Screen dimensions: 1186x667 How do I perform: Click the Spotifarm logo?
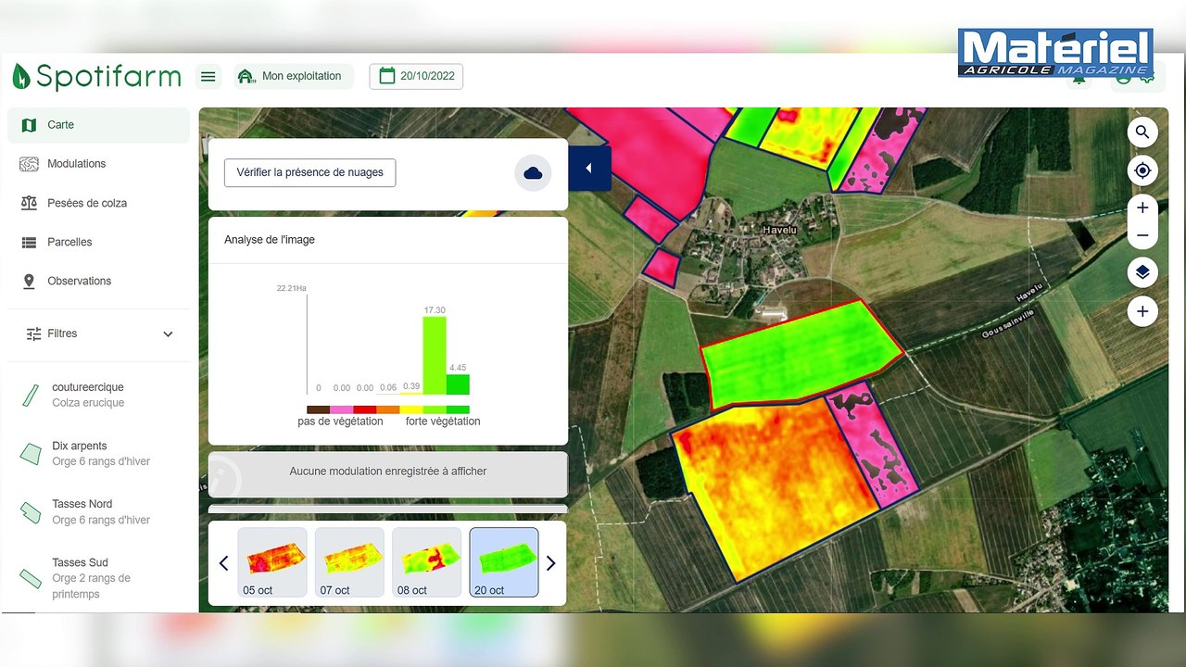(96, 76)
